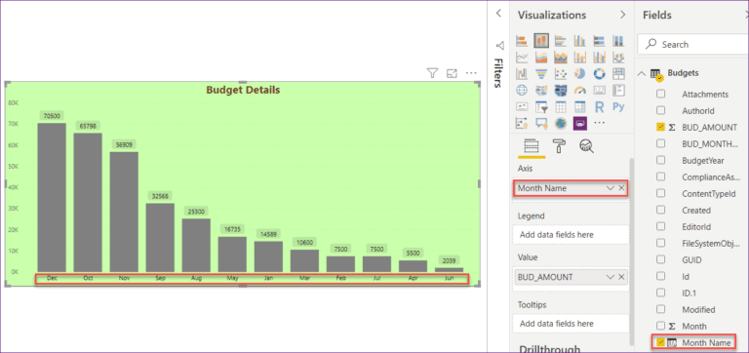Select the 100% stacked bar chart visual
Viewport: 749px width, 353px height.
click(599, 41)
